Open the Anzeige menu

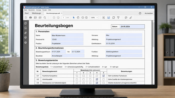pyautogui.click(x=38, y=10)
